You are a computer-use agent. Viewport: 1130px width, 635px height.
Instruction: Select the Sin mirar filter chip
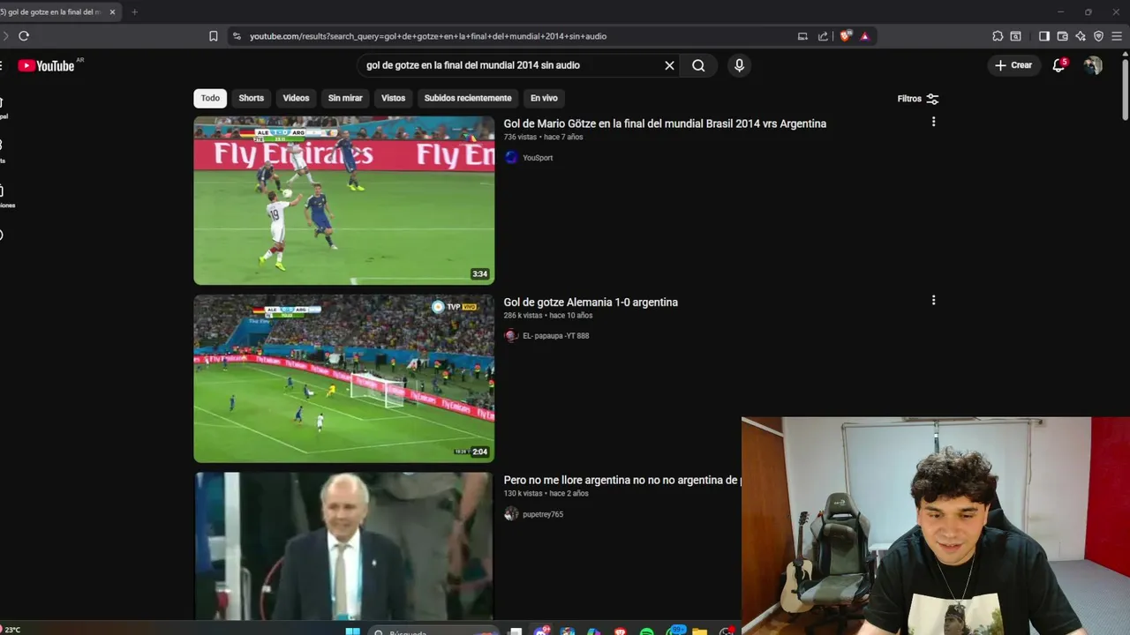[345, 98]
